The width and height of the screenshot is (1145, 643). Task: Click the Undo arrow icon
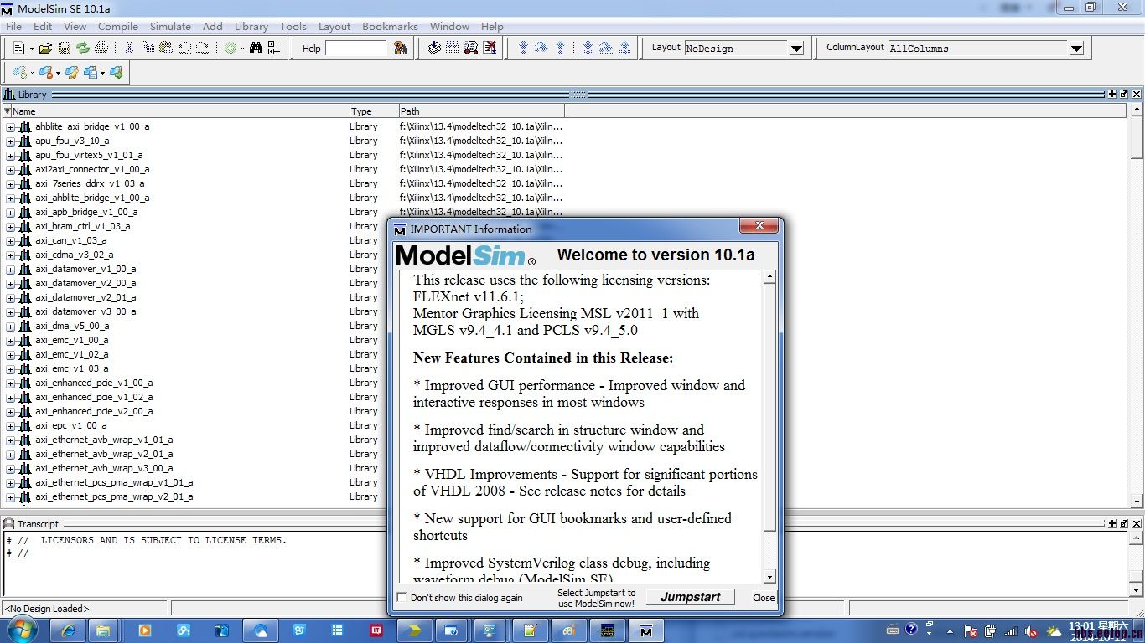click(x=184, y=49)
